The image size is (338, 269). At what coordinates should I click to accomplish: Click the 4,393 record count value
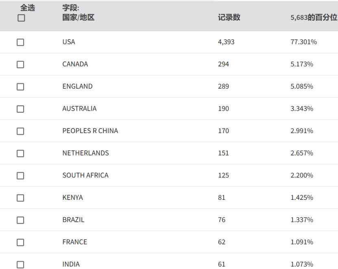click(x=226, y=42)
